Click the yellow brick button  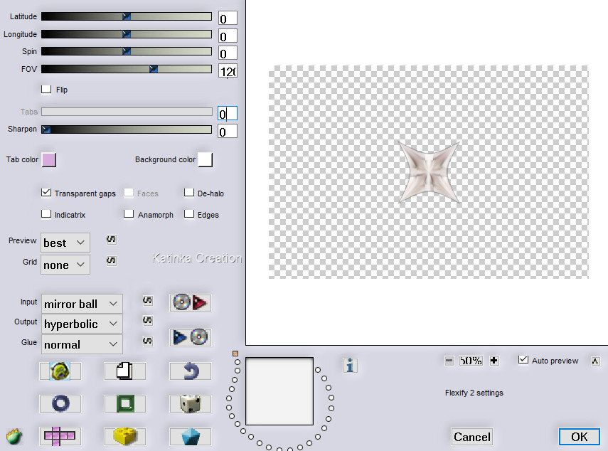tap(125, 436)
